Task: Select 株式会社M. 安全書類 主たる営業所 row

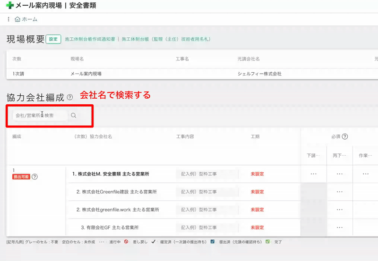Action: [111, 174]
